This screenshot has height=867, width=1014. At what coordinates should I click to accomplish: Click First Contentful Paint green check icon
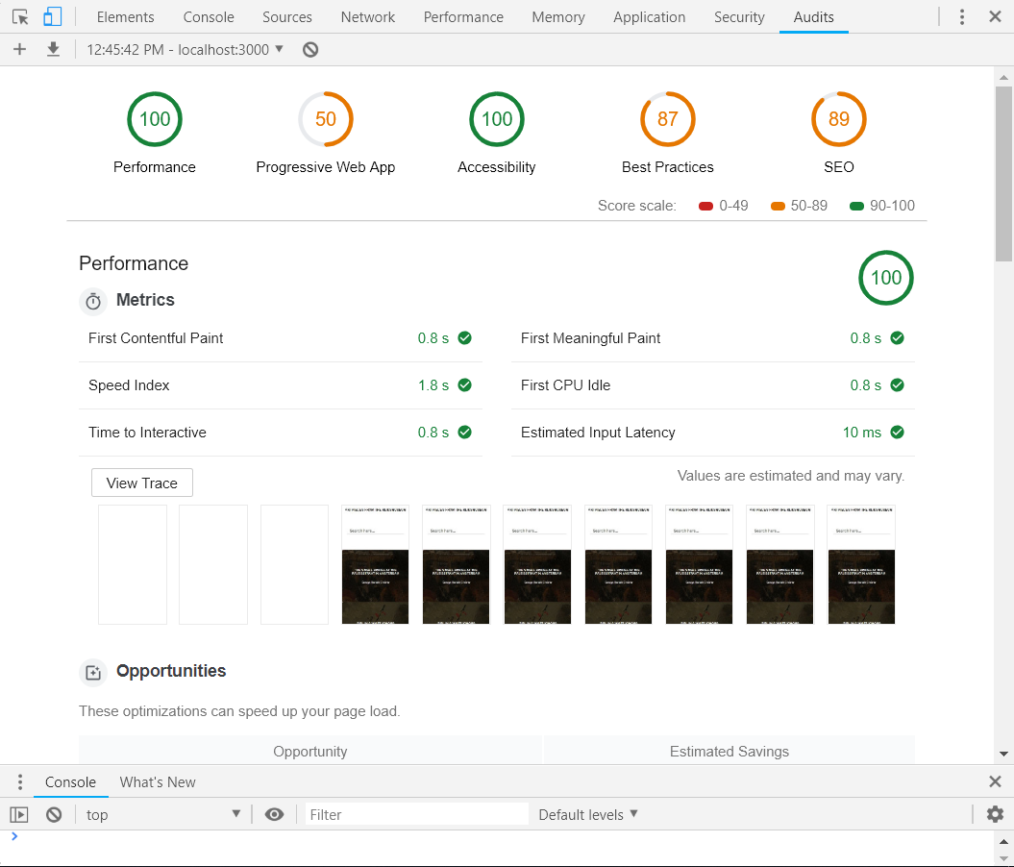[464, 337]
